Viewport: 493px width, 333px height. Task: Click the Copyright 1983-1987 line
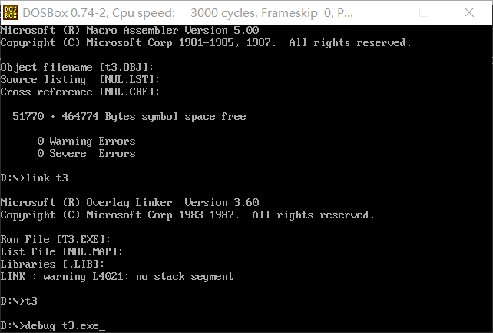(x=187, y=215)
